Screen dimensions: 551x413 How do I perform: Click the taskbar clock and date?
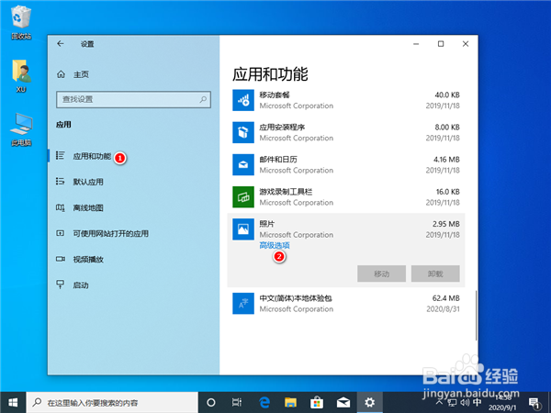tap(502, 403)
